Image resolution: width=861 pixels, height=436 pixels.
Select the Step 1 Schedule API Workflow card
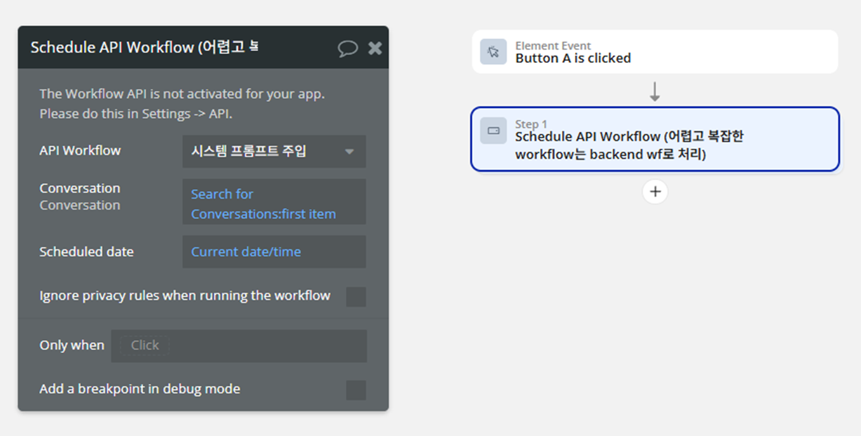point(655,139)
